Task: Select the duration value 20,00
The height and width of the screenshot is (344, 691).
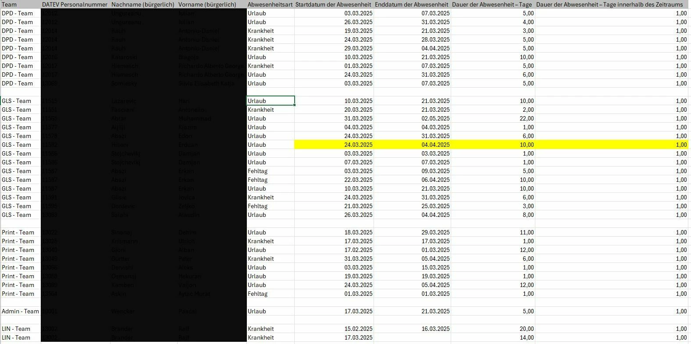Action: [527, 329]
